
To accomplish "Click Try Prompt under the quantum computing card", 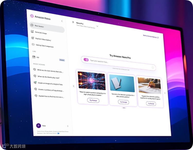I will click(93, 100).
